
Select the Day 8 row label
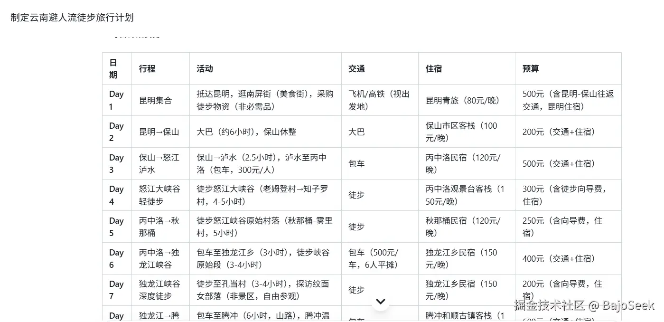pos(116,315)
